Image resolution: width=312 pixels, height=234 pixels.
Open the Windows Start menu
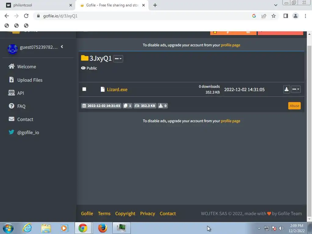[x=8, y=228]
